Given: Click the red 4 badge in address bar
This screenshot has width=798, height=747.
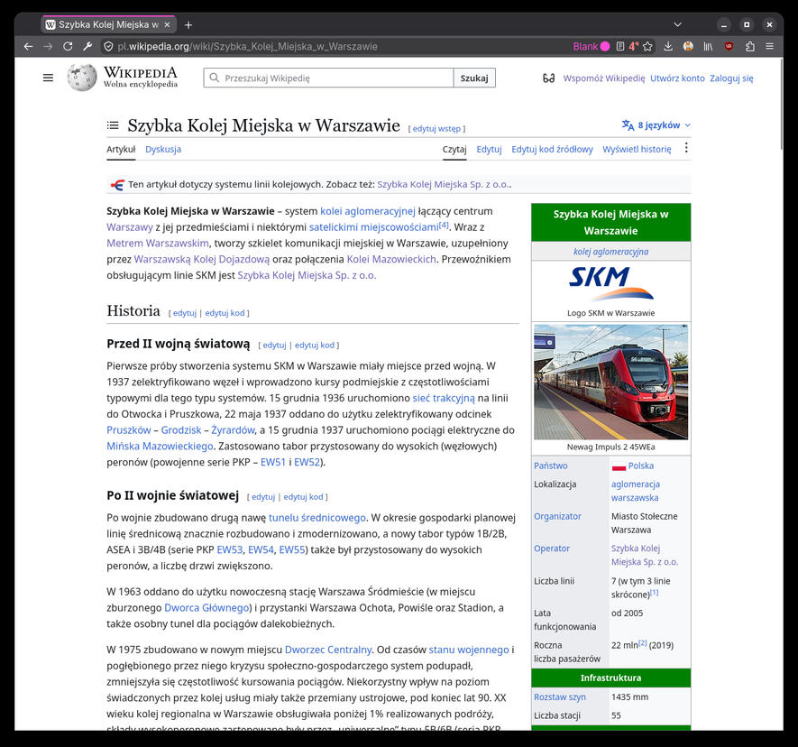Looking at the screenshot, I should coord(634,46).
